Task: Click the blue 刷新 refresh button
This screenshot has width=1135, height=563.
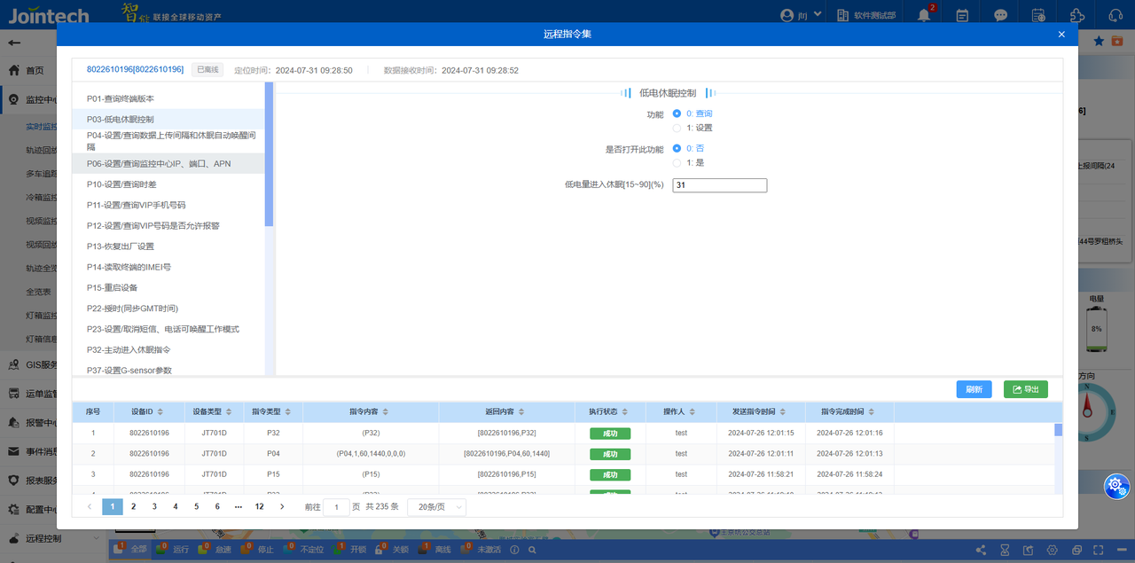Action: (x=974, y=389)
